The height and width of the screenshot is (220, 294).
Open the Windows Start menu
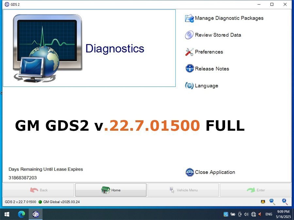[7, 214]
